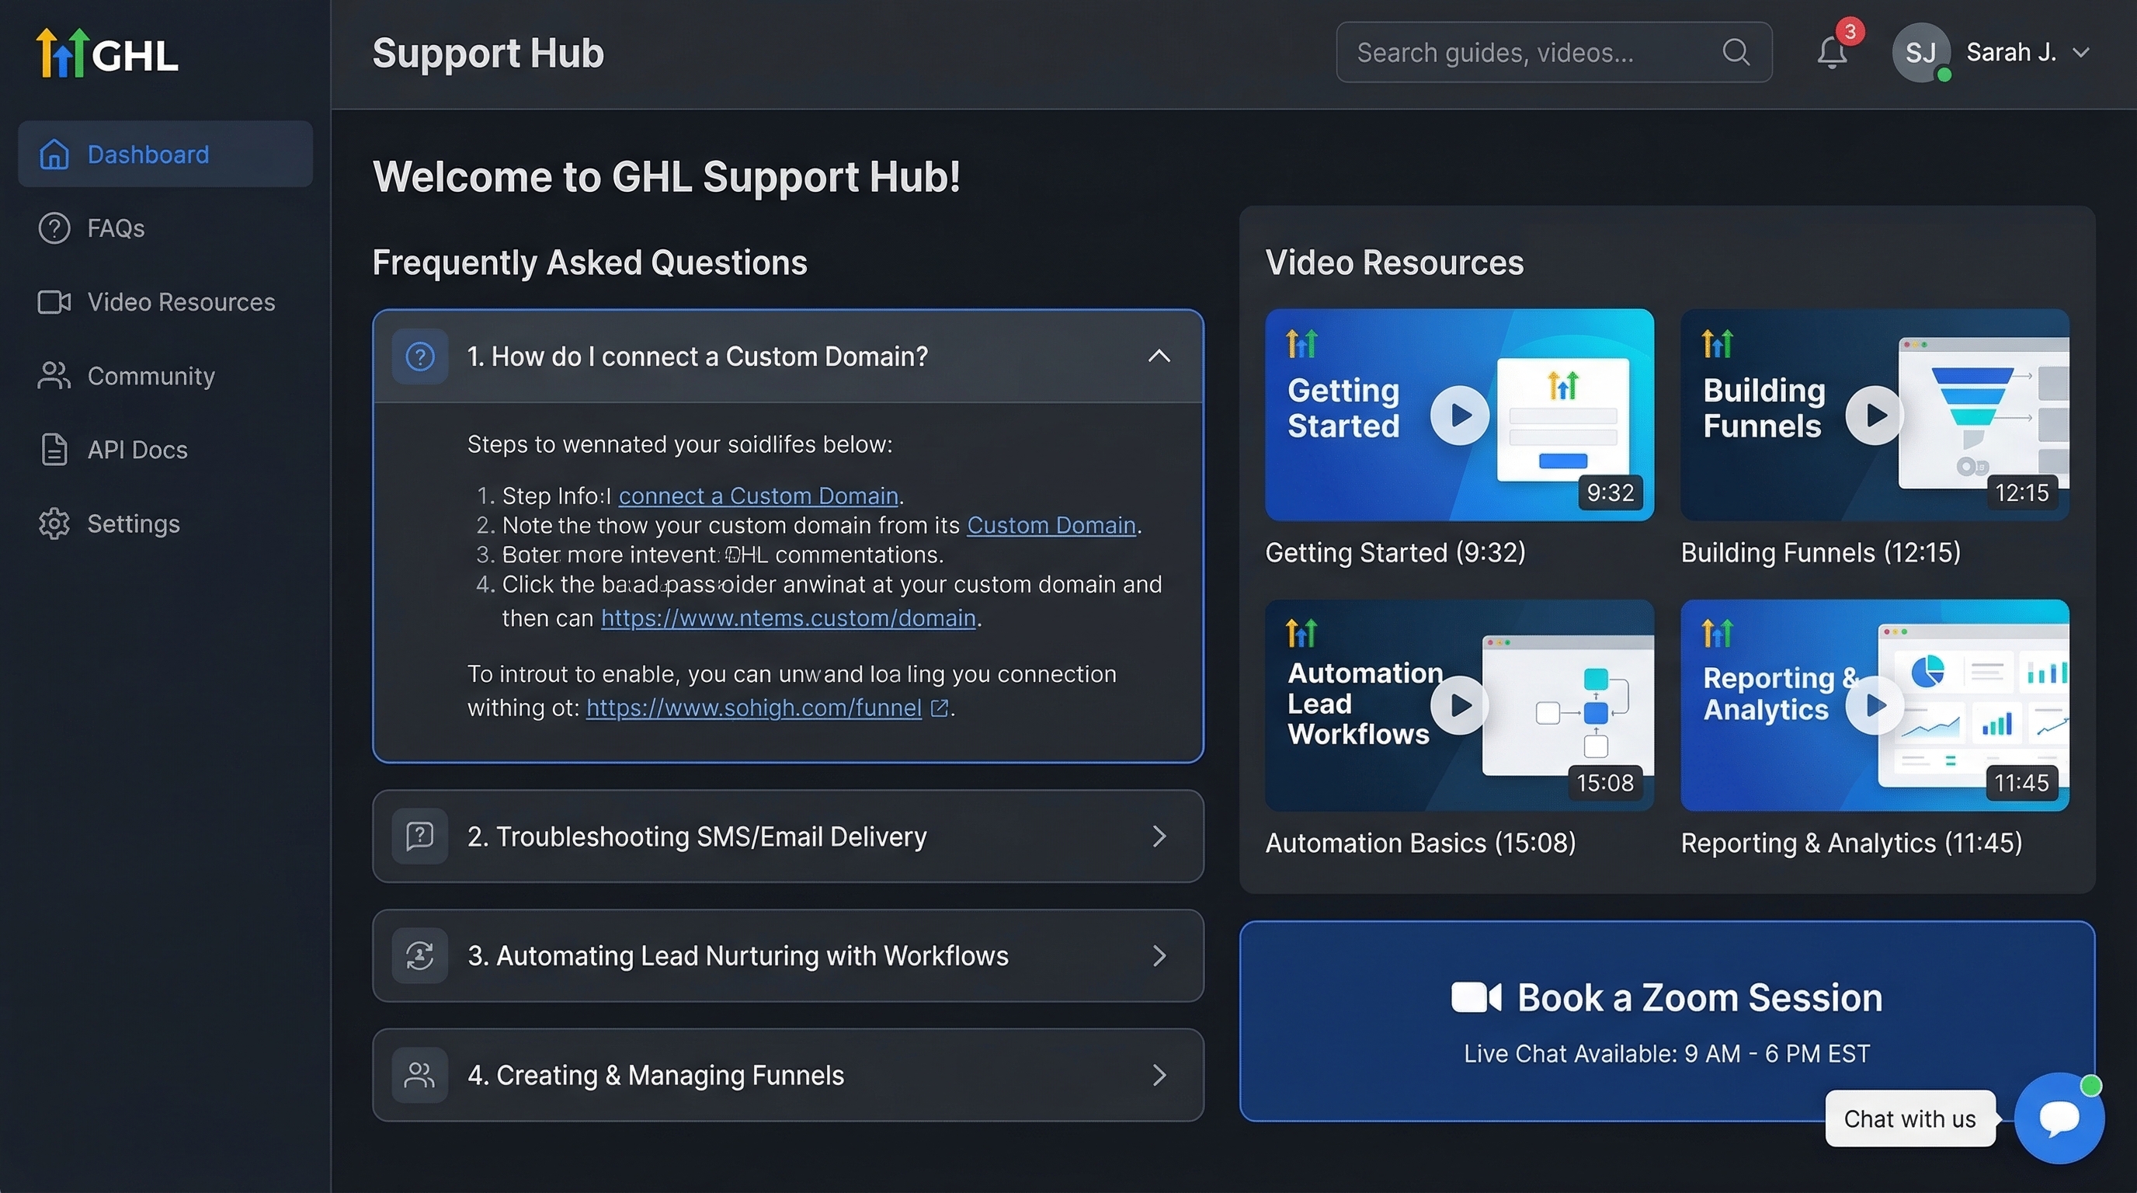The image size is (2137, 1193).
Task: Play the Reporting & Analytics video
Action: (x=1875, y=706)
